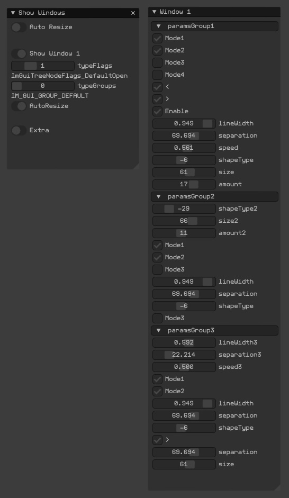Click IM_GUI_GROUP_DEFAULT text
The height and width of the screenshot is (498, 289).
[x=50, y=96]
